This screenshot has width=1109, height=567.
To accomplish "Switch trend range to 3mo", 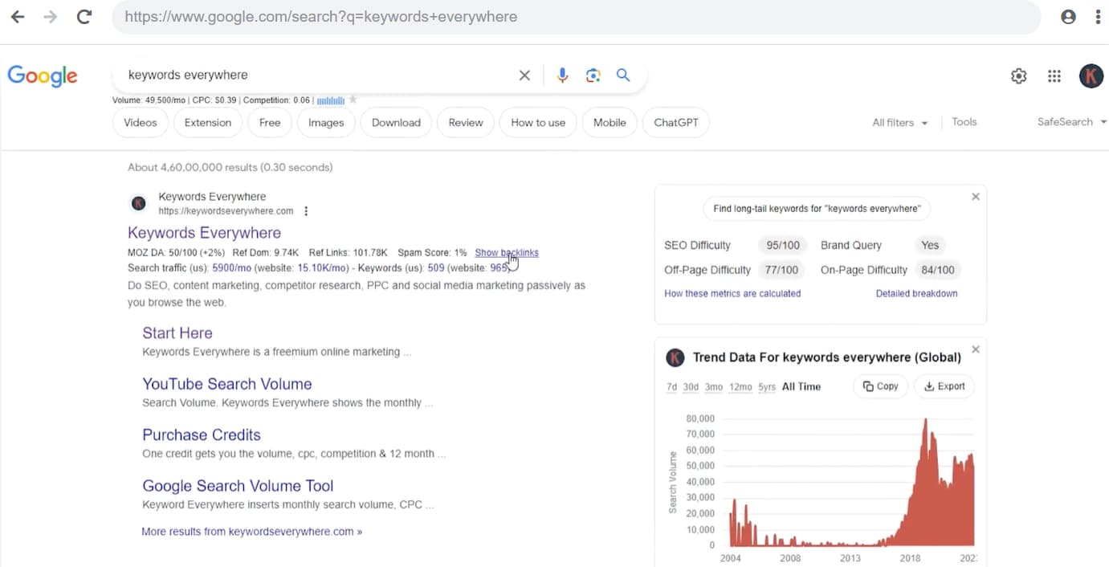I will [x=714, y=387].
